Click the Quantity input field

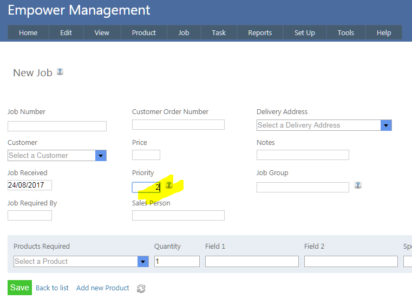coord(177,262)
